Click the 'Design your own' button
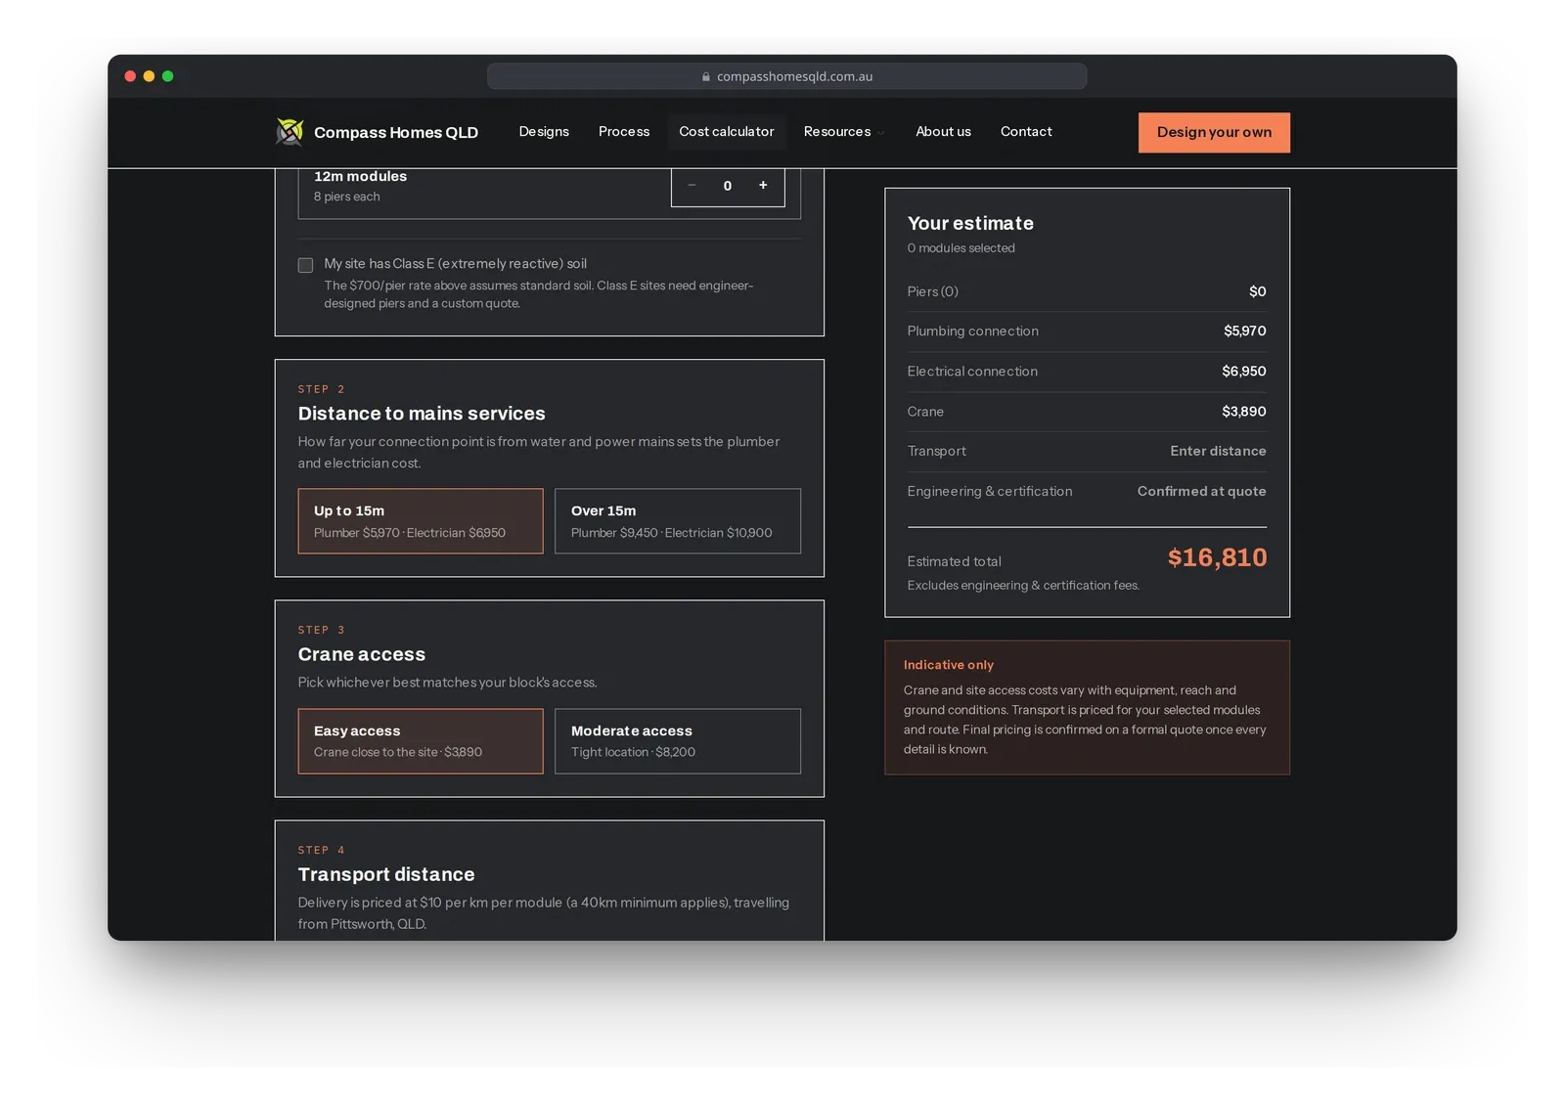The height and width of the screenshot is (1105, 1565). pos(1214,133)
